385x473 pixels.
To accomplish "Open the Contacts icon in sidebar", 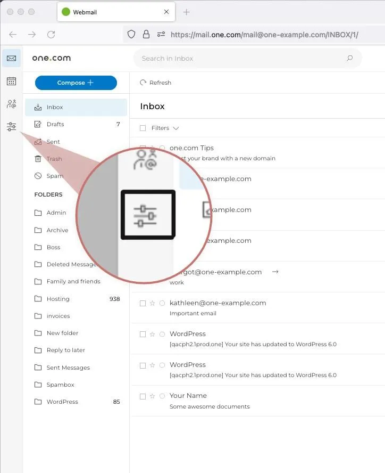I will point(12,104).
